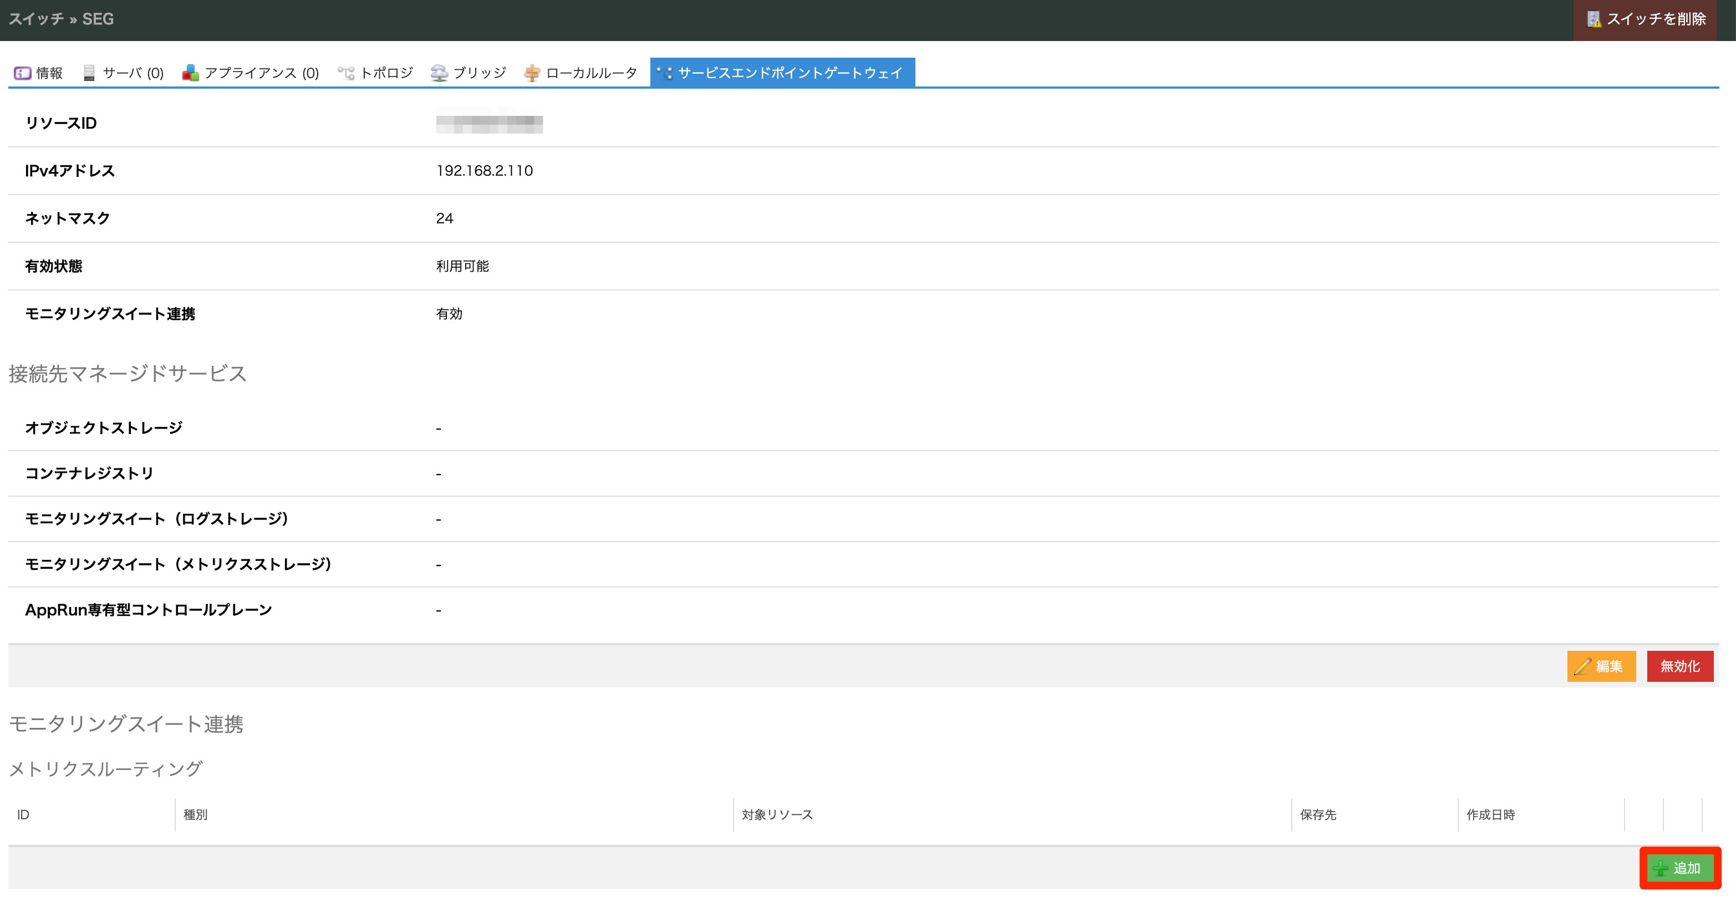Click the green plus icon on 追加
Image resolution: width=1736 pixels, height=918 pixels.
tap(1661, 868)
